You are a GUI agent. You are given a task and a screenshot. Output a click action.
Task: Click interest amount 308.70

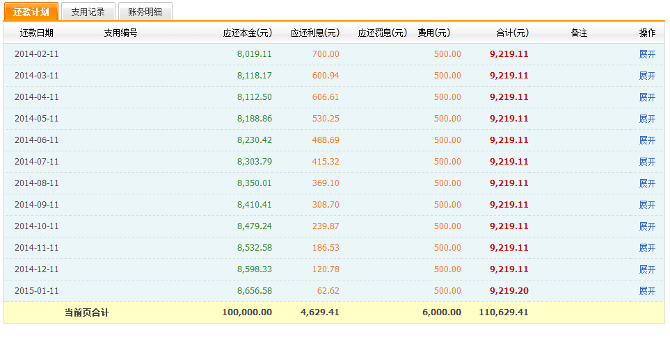click(326, 205)
